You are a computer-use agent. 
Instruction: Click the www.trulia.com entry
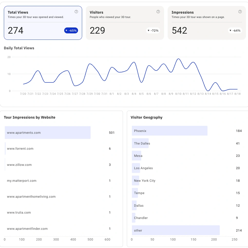click(19, 213)
